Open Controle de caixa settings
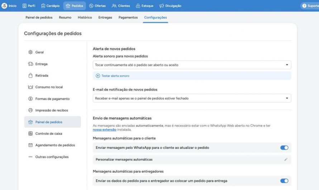Screen dimensions: 319x190 point(52,133)
